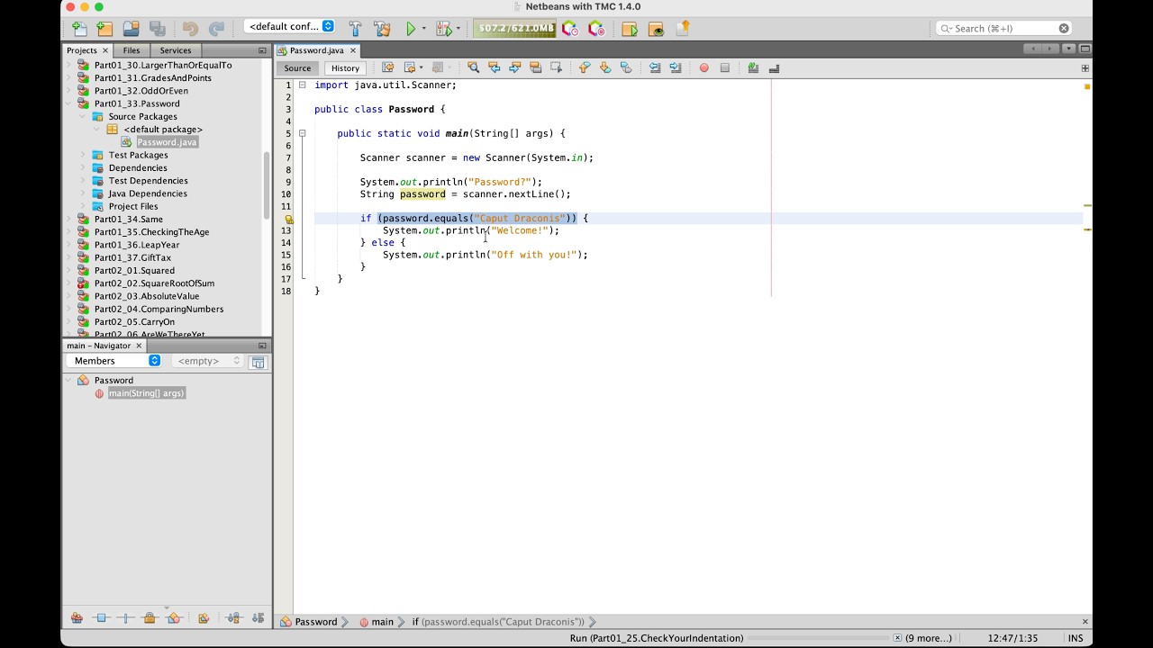1153x648 pixels.
Task: Click the New Project toolbar icon
Action: click(x=104, y=29)
